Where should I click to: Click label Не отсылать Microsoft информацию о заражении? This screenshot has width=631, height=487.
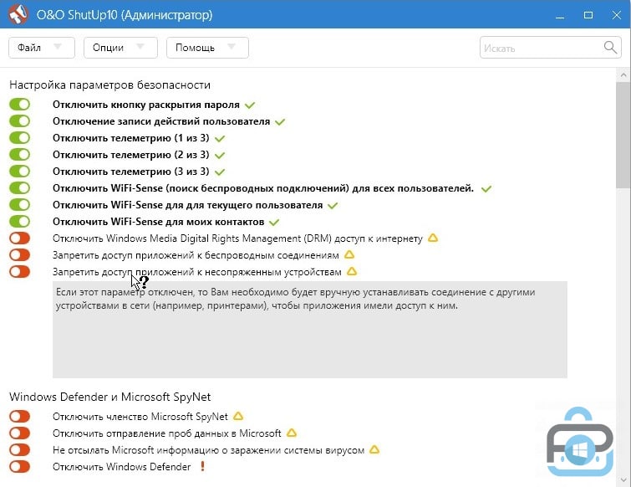point(208,450)
